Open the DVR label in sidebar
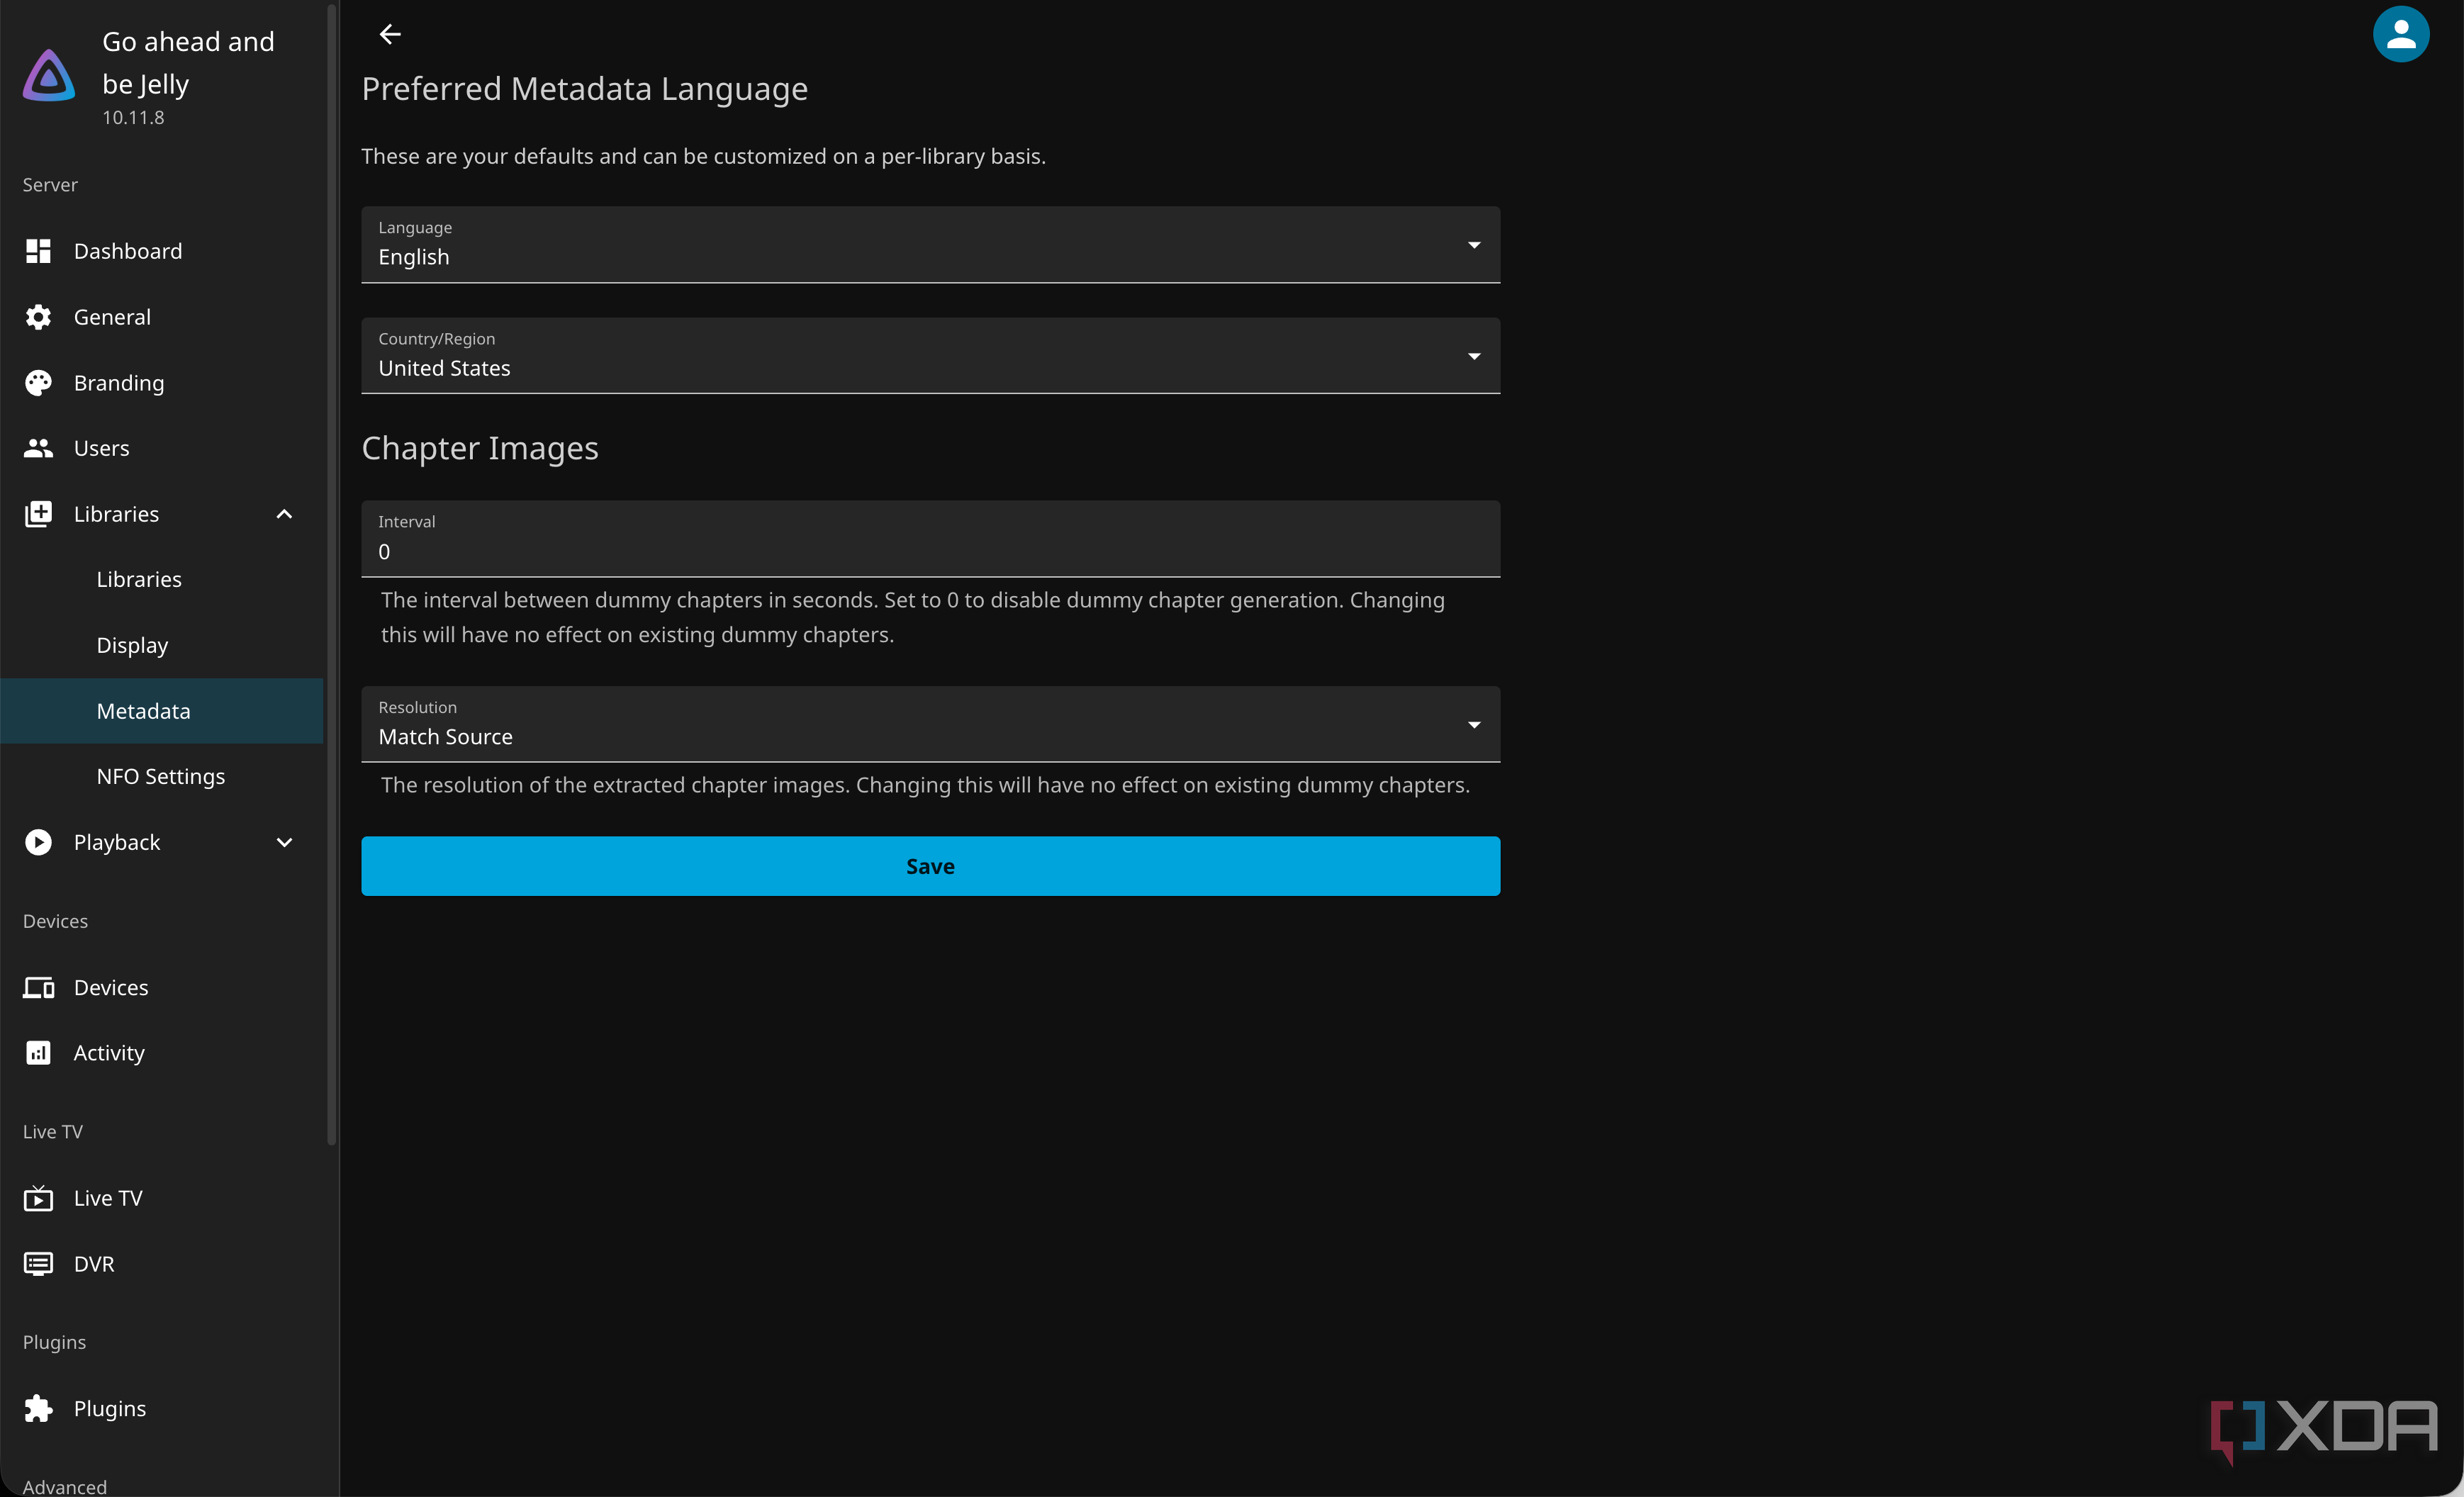Image resolution: width=2464 pixels, height=1497 pixels. 94,1264
